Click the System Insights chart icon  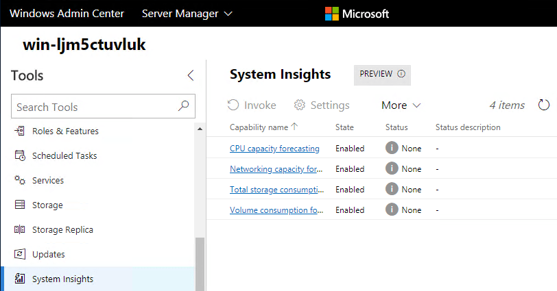tap(19, 279)
